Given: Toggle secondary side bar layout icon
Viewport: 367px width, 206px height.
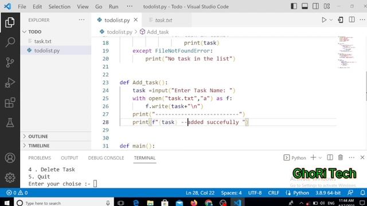Looking at the screenshot, I should 315,6.
